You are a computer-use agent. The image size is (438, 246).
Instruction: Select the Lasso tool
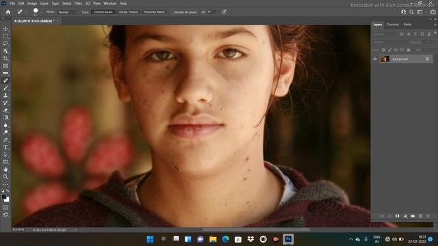[x=5, y=44]
